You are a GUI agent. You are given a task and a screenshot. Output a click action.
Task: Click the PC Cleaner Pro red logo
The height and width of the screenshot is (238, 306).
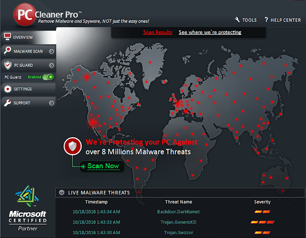[x=25, y=15]
